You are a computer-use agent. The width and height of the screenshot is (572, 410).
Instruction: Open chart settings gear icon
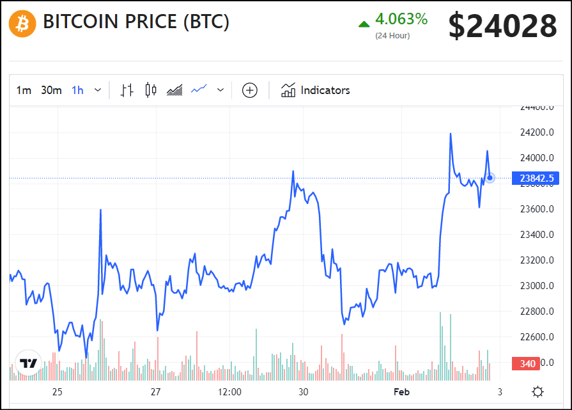click(x=538, y=391)
